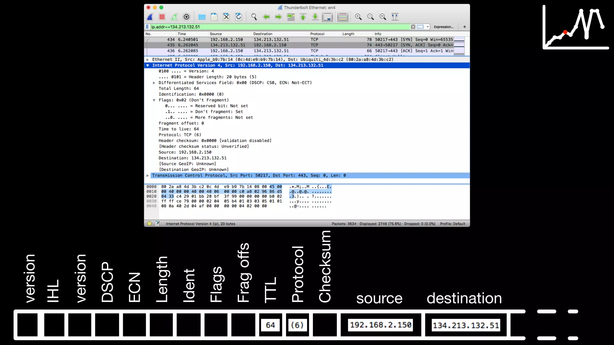Go back to the previous packet with the left green arrow
Image resolution: width=614 pixels, height=345 pixels.
point(266,17)
